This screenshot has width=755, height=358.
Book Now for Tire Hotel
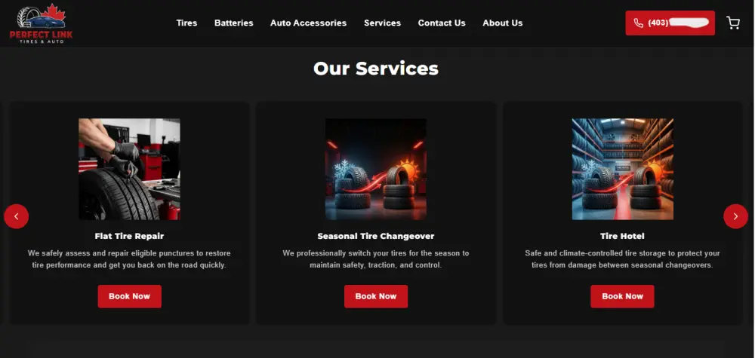coord(622,296)
